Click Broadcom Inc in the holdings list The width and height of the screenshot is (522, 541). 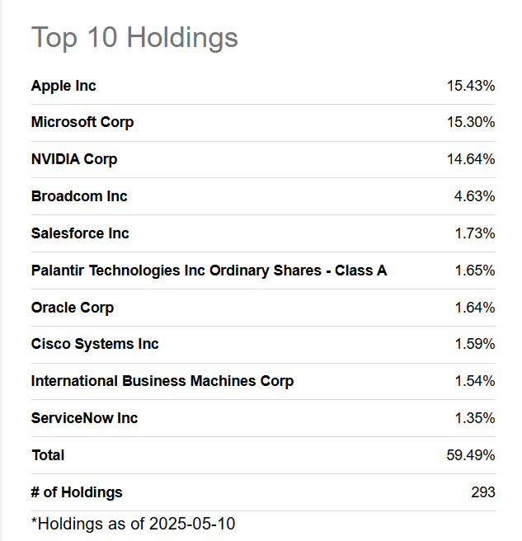point(79,196)
